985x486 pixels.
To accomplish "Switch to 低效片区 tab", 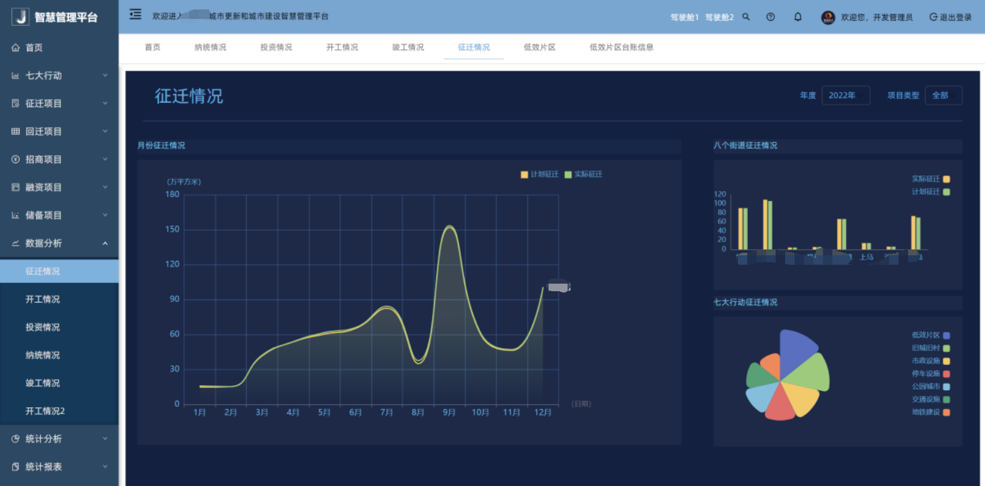I will click(x=540, y=47).
